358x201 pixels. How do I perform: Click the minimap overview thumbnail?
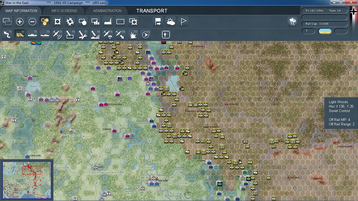click(x=27, y=180)
